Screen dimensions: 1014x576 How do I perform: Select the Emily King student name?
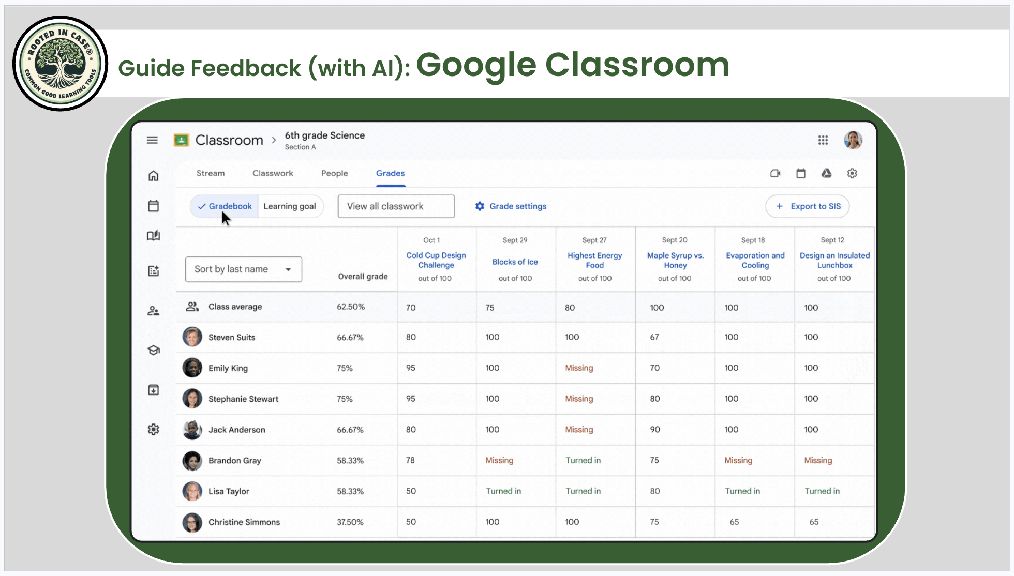point(228,368)
